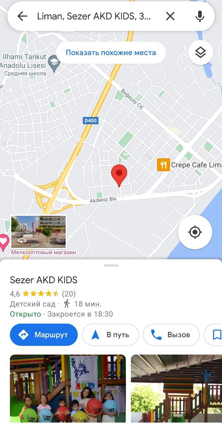222x425 pixels.
Task: View the playground structure photo
Action: [x=176, y=389]
